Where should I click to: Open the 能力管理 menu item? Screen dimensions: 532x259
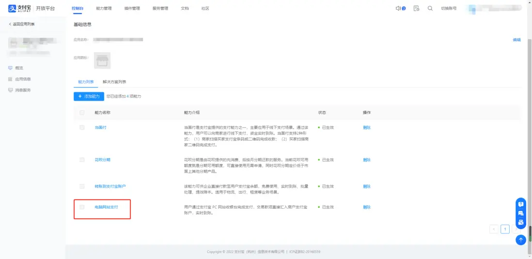(104, 9)
